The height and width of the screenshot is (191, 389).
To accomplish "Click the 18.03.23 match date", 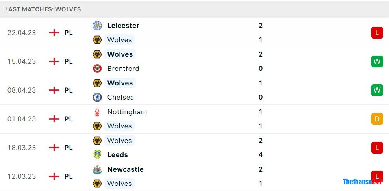I will tap(22, 148).
